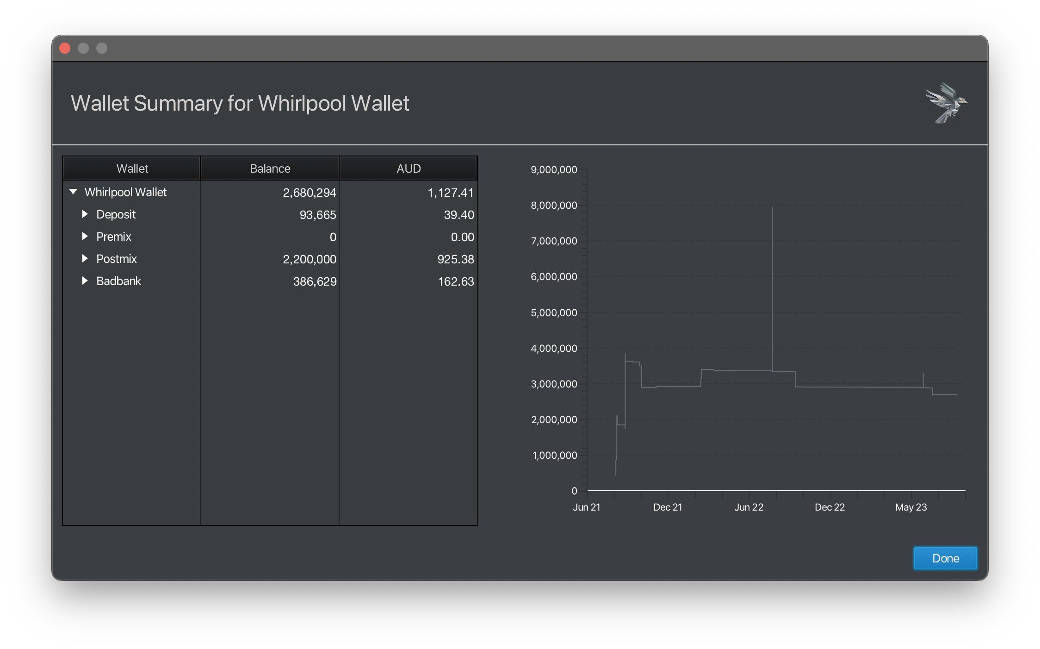Image resolution: width=1040 pixels, height=649 pixels.
Task: Click the Jun 21 chart axis label
Action: 587,507
